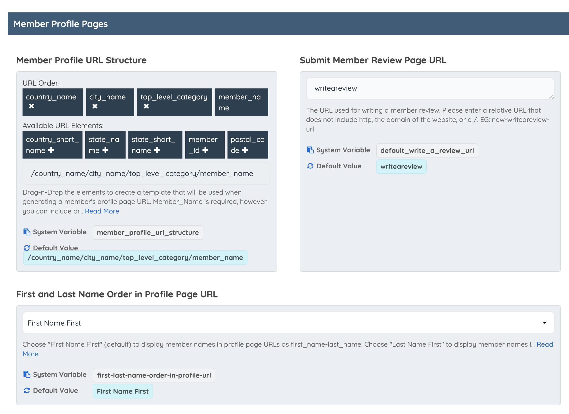The height and width of the screenshot is (414, 569).
Task: Add postal_code element with its plus icon
Action: (x=245, y=150)
